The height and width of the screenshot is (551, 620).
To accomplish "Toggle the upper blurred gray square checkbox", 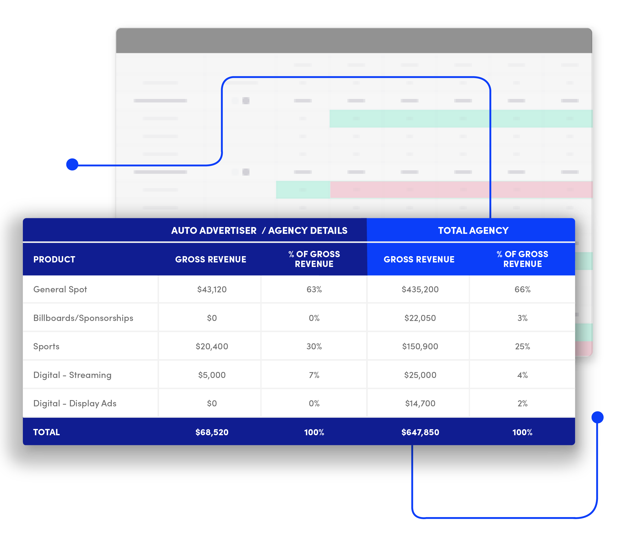I will (x=246, y=101).
